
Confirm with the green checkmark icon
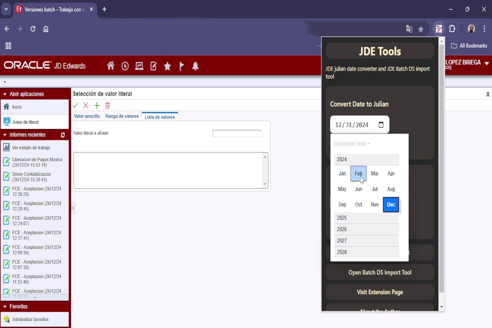[x=75, y=105]
